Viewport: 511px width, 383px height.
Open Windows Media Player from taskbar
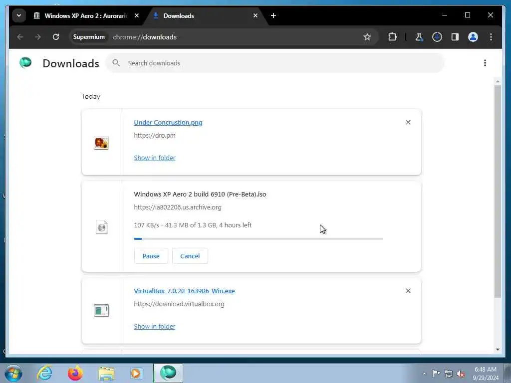point(136,374)
